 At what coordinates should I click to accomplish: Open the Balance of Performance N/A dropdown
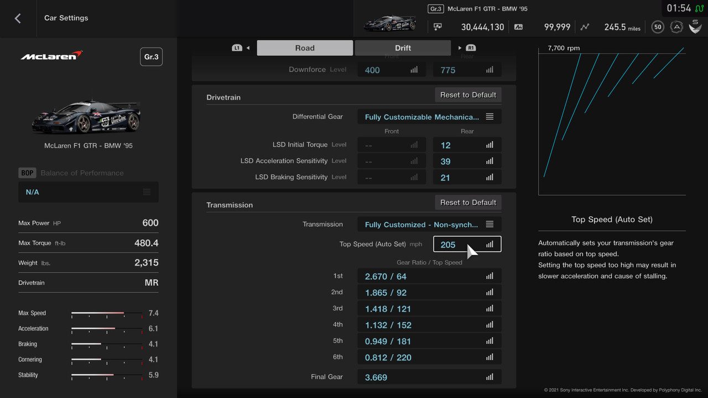point(88,192)
